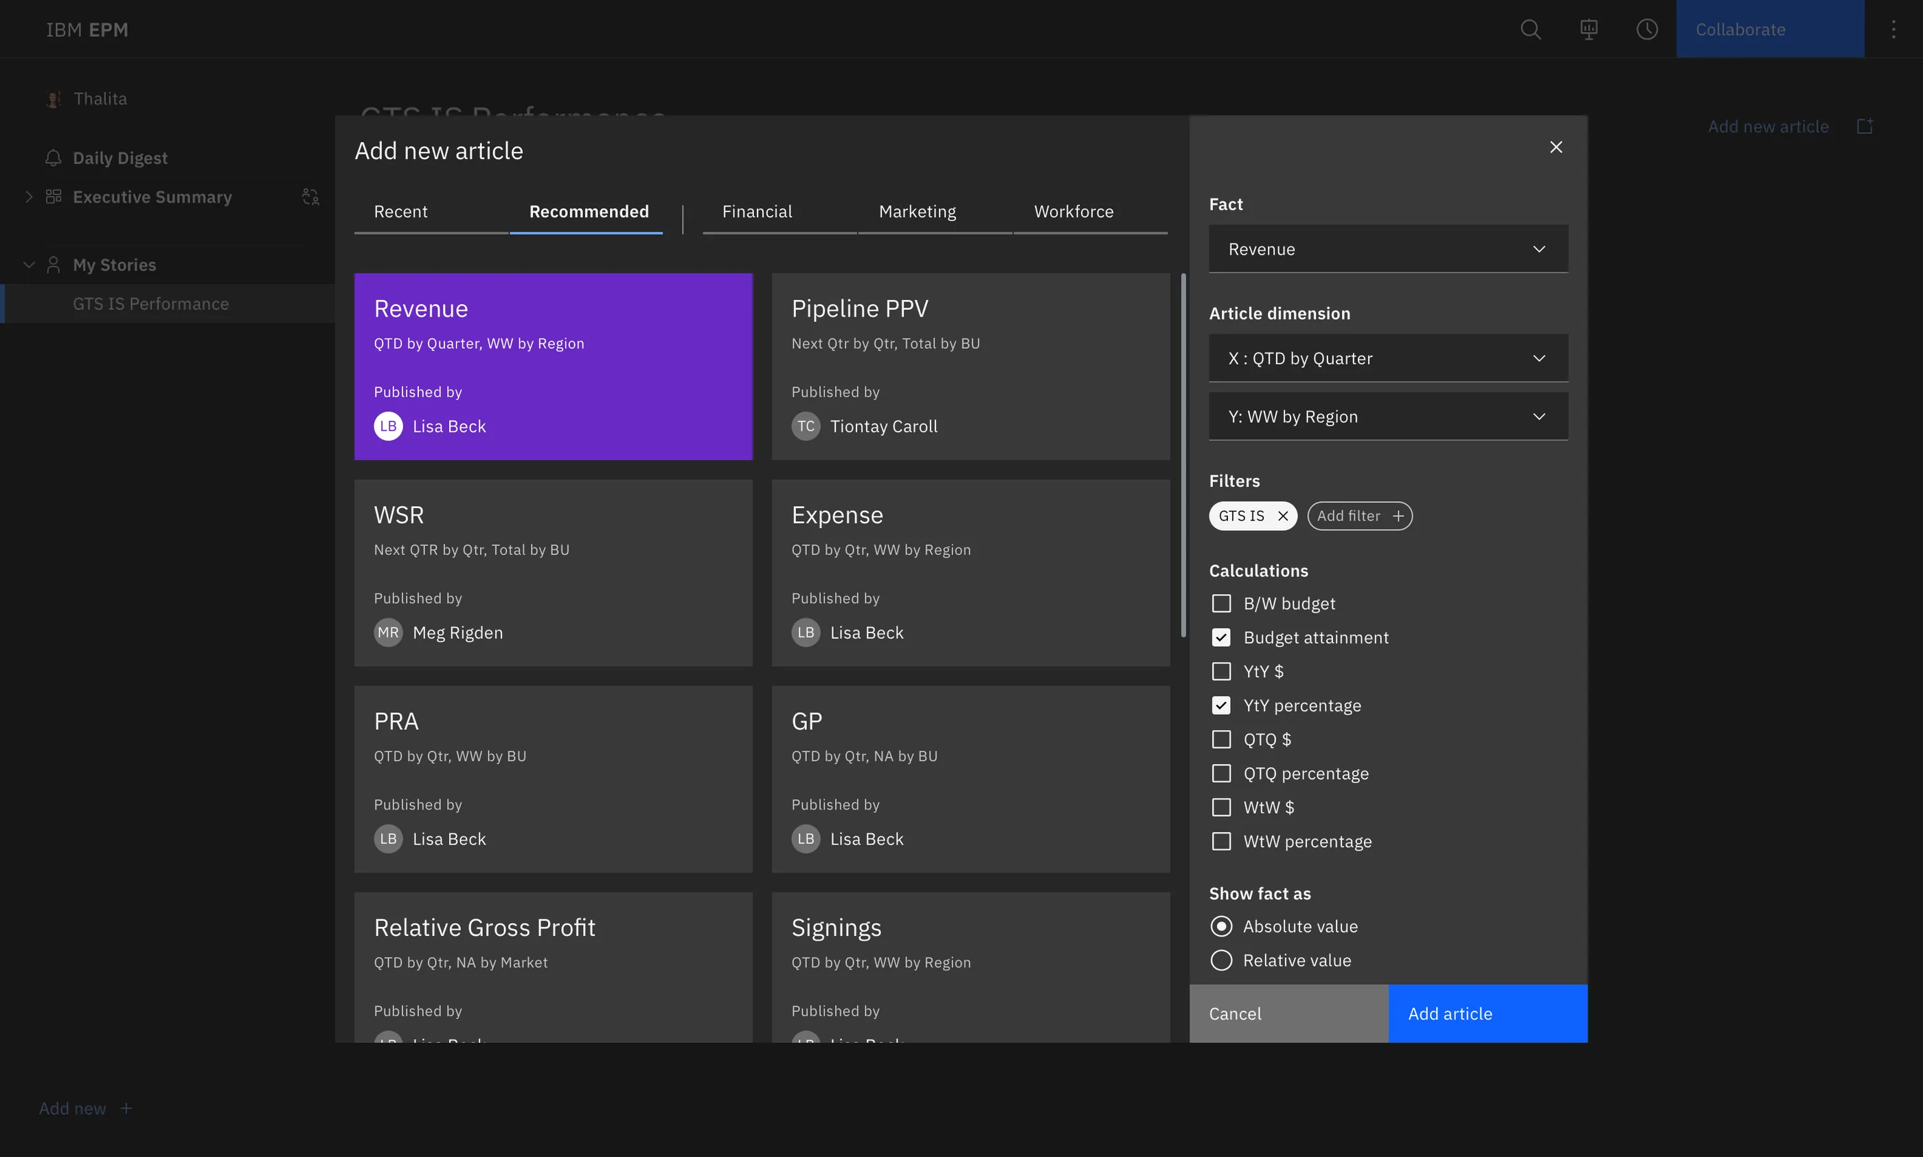
Task: Switch to the Marketing tab
Action: [x=934, y=212]
